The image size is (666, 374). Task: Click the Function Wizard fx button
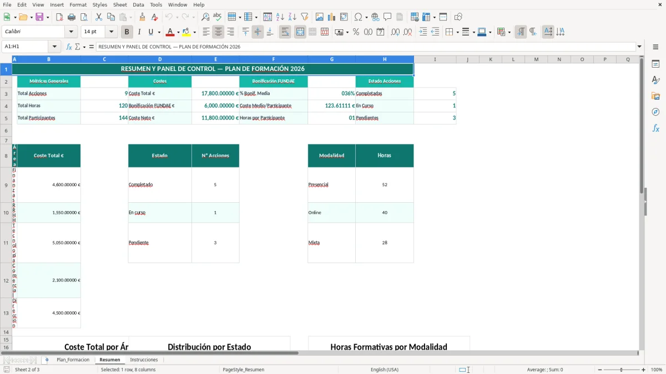point(69,47)
